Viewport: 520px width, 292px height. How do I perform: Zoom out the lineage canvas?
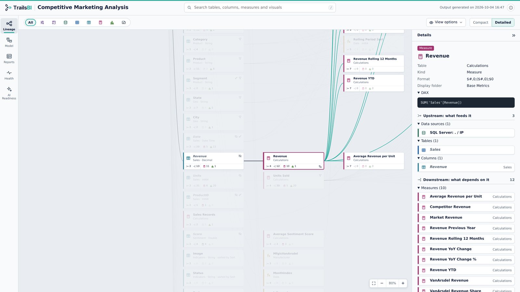pyautogui.click(x=382, y=283)
